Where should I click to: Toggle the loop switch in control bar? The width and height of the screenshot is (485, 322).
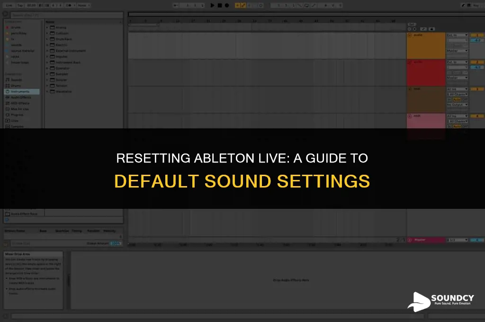click(306, 5)
